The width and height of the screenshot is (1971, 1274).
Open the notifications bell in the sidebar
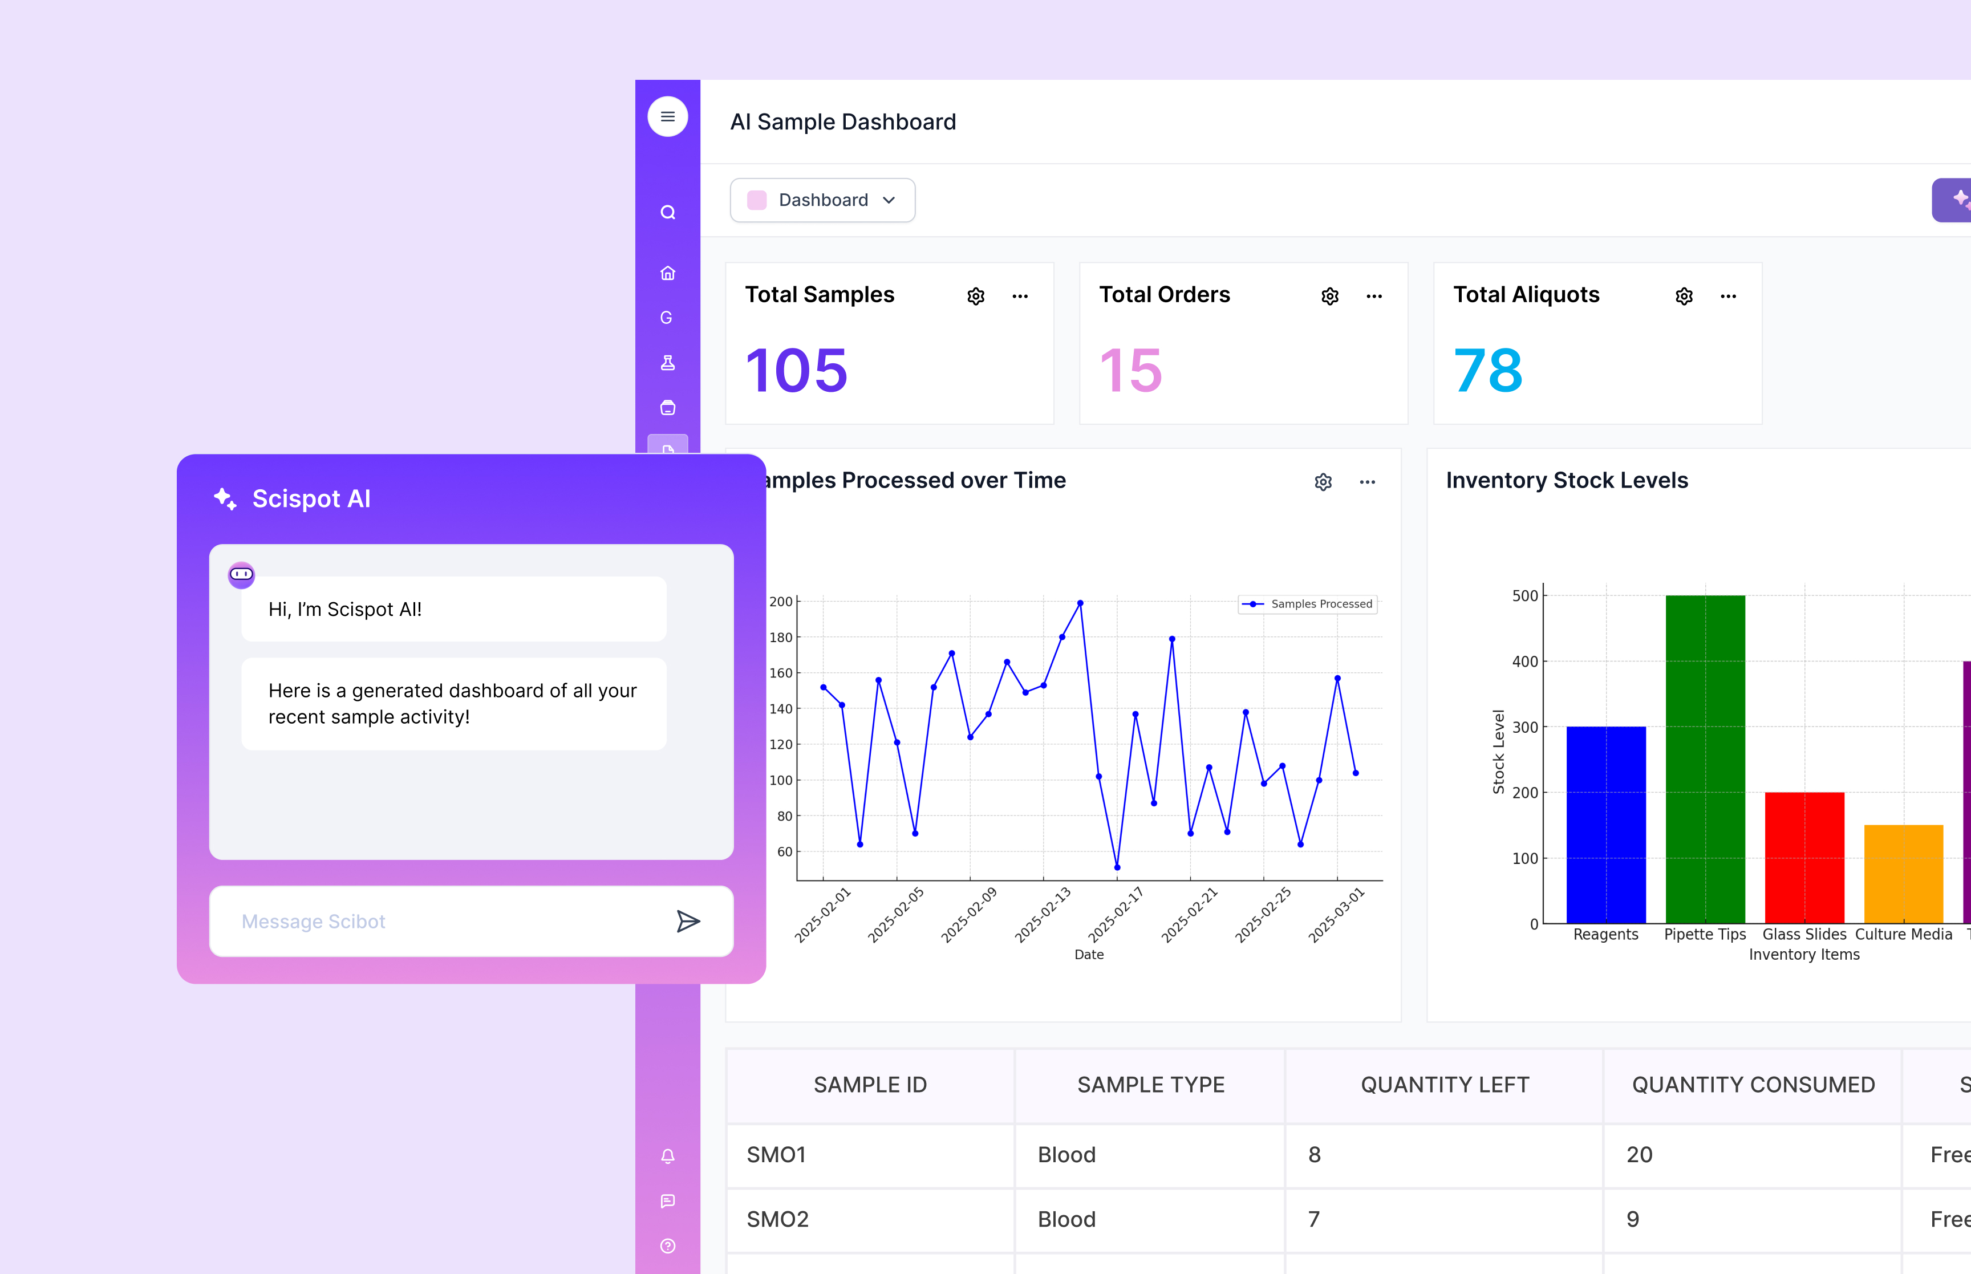(667, 1157)
